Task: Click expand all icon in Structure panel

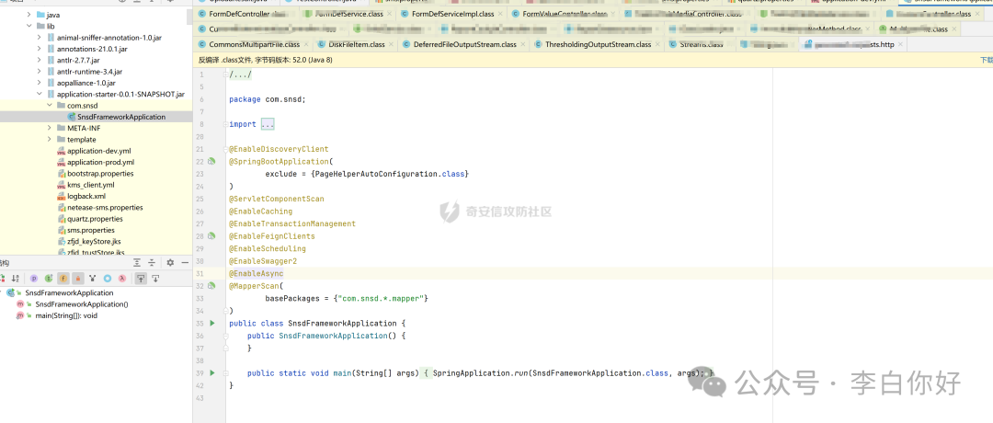Action: 141,278
